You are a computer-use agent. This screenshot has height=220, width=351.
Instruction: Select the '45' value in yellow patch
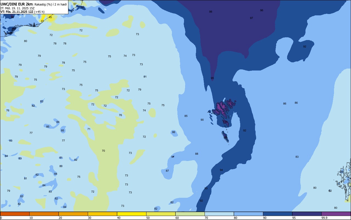pos(50,17)
